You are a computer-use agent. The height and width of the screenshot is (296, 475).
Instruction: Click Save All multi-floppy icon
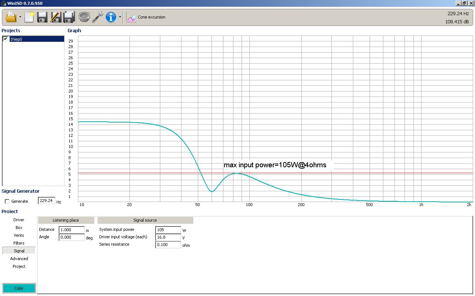(69, 17)
